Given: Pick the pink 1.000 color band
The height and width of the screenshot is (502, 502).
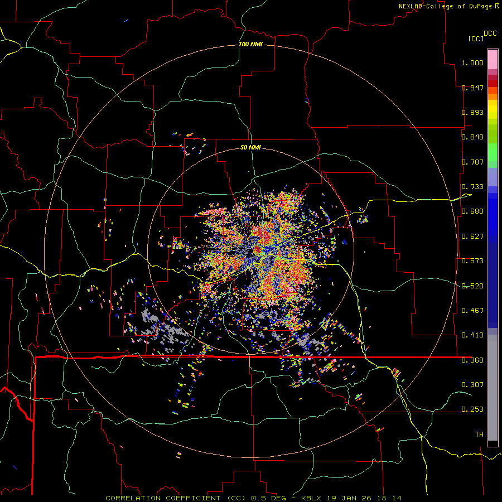Looking at the screenshot, I should point(493,60).
